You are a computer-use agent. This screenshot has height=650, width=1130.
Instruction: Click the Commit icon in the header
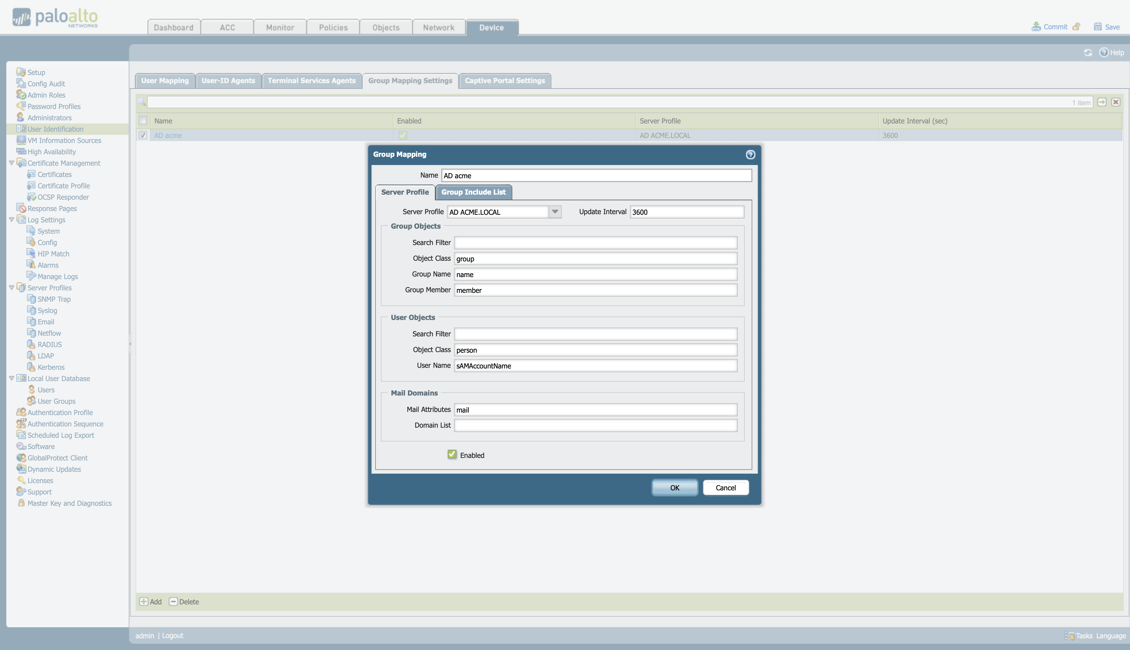[1036, 27]
